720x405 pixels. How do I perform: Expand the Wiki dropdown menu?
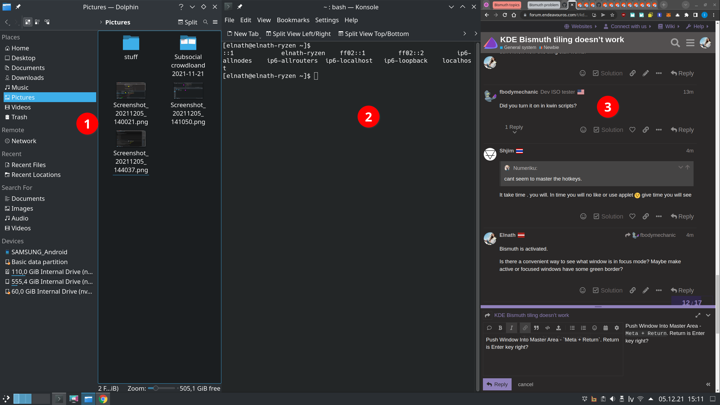669,26
